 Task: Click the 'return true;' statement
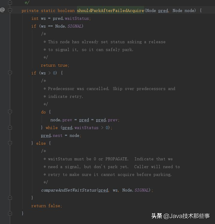point(55,65)
